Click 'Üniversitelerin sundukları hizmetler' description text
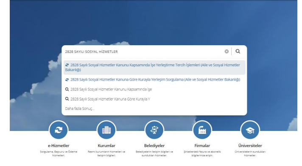The height and width of the screenshot is (166, 302). pos(250,153)
